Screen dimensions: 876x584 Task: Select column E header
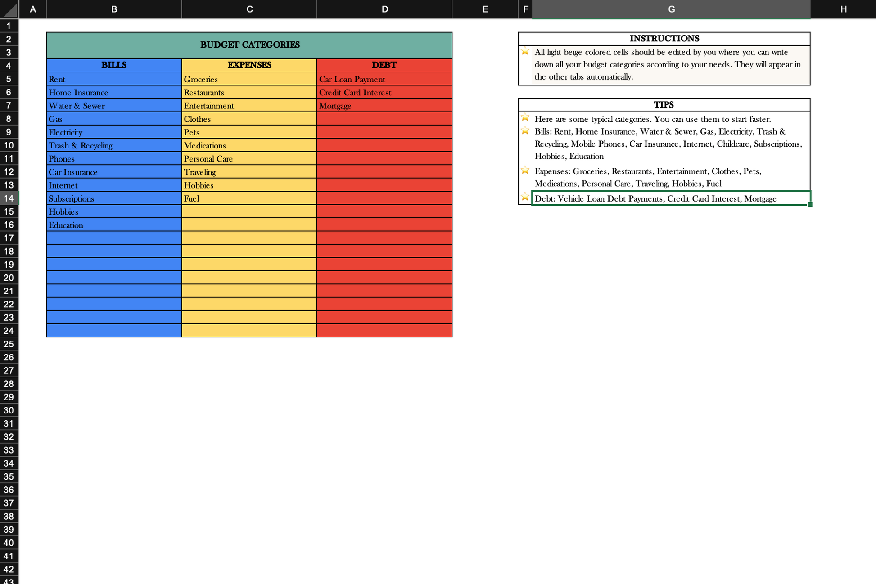point(485,9)
